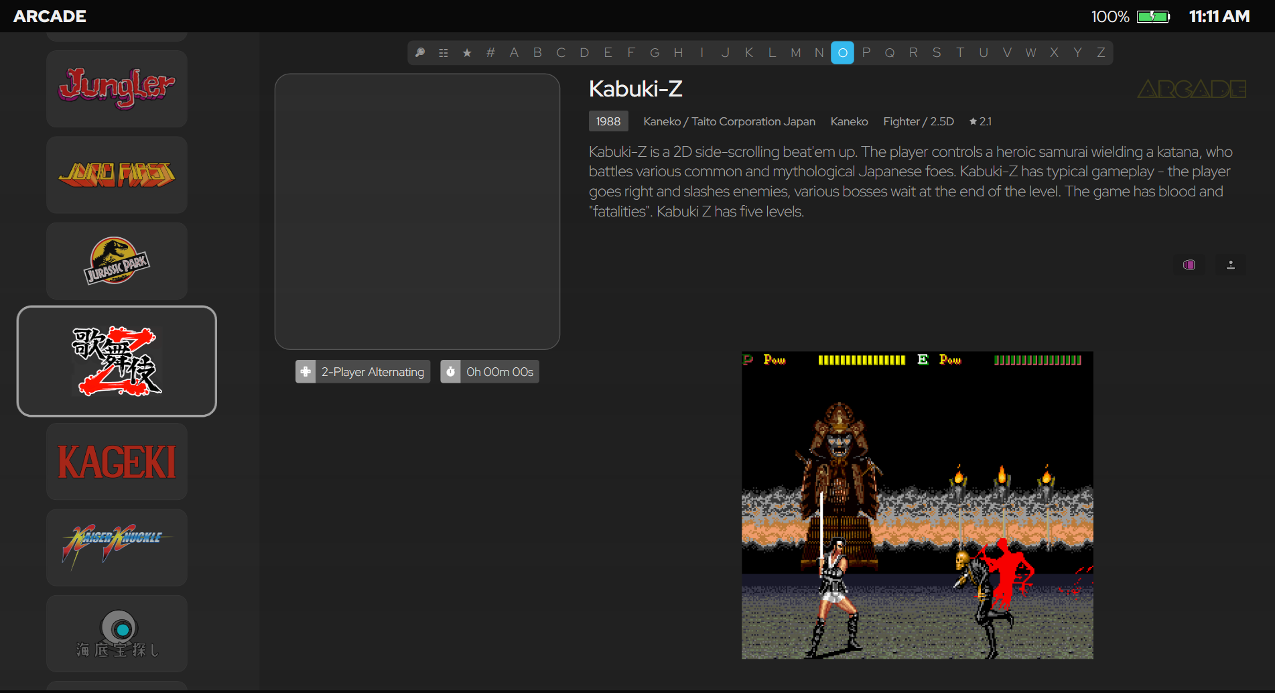Click the 0h 00m 00s playtime badge

pyautogui.click(x=490, y=372)
